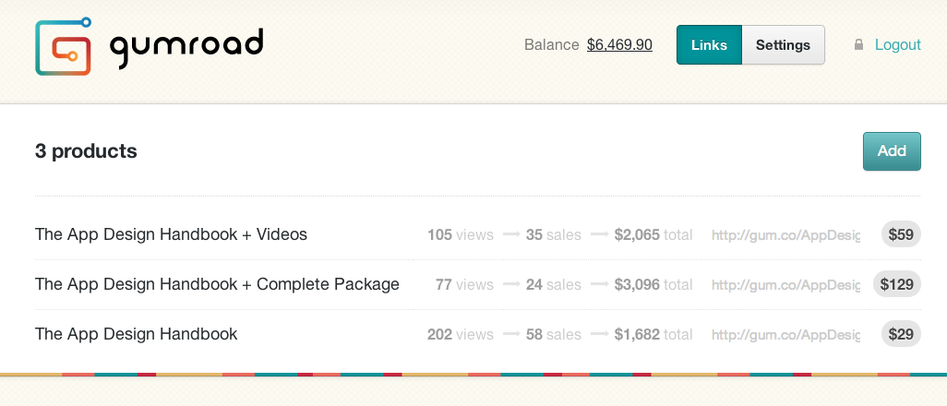Screen dimensions: 947x406
Task: Click the $29 price badge
Action: pos(900,334)
